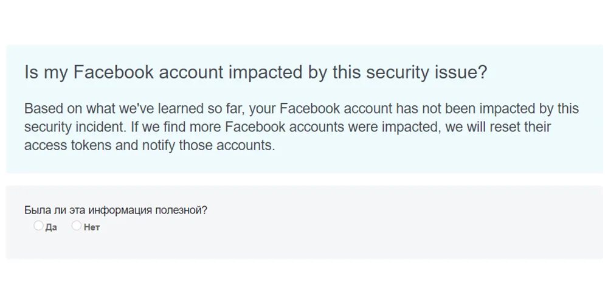Select the "Да" radio button
Screen dimensions: 608x304
click(x=38, y=226)
